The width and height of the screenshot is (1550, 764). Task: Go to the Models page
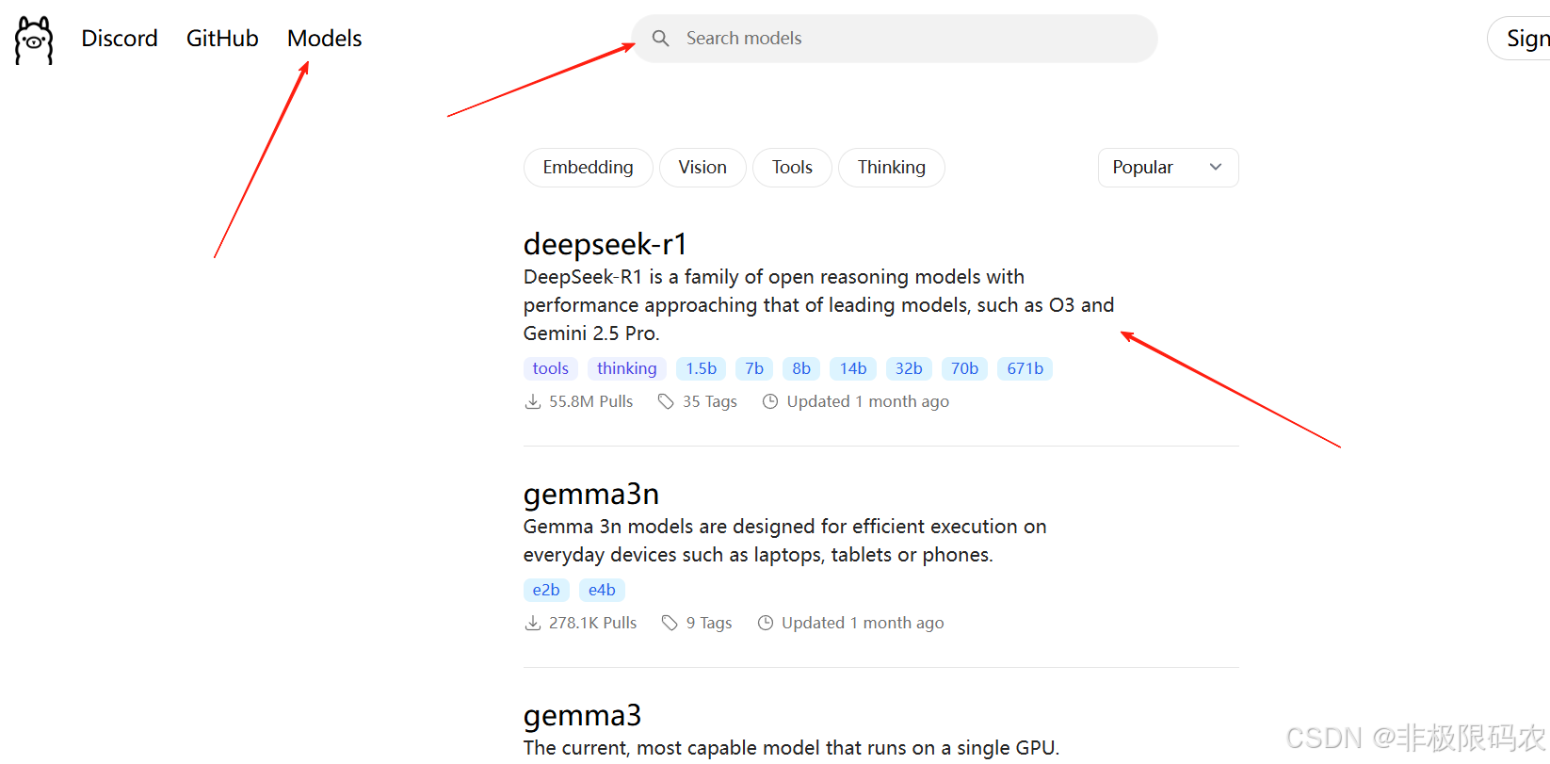coord(325,39)
